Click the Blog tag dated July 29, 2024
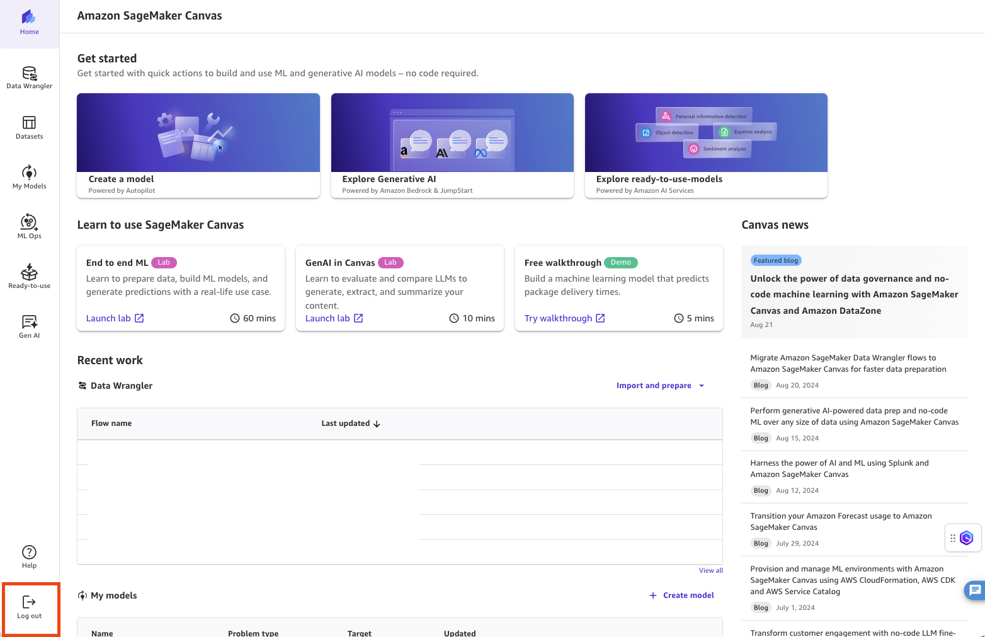The width and height of the screenshot is (985, 637). [x=761, y=544]
